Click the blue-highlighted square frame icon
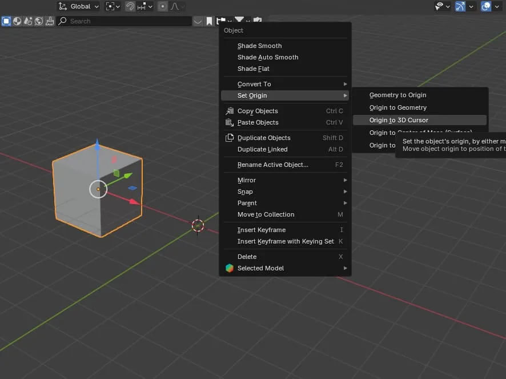 [6, 21]
